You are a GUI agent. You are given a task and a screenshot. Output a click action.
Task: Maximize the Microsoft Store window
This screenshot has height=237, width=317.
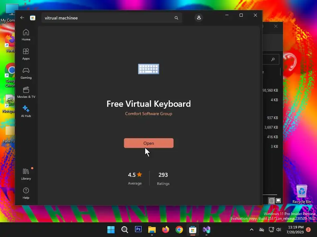click(241, 15)
